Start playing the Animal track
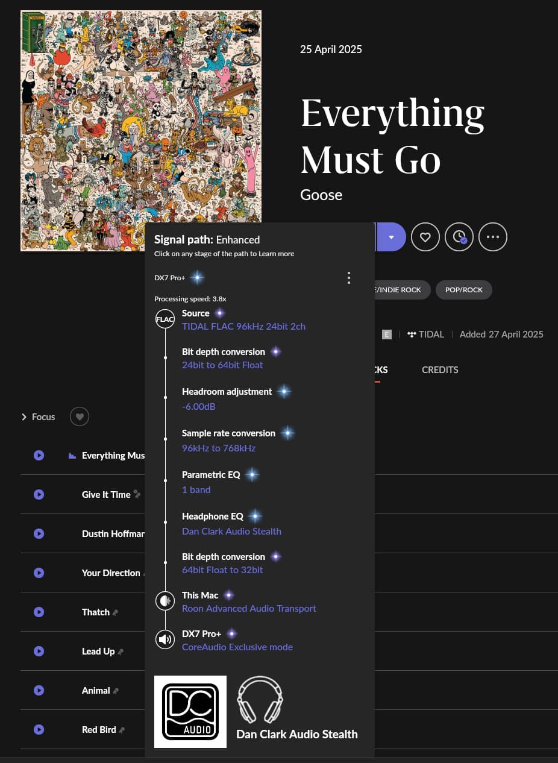The height and width of the screenshot is (763, 558). [39, 691]
